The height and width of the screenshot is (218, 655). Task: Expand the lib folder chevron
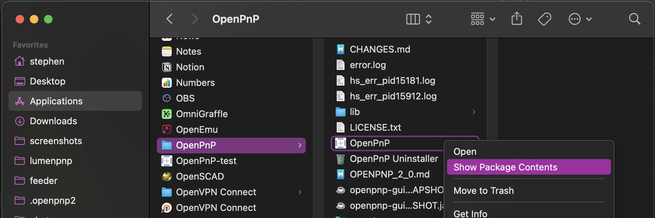tap(474, 112)
